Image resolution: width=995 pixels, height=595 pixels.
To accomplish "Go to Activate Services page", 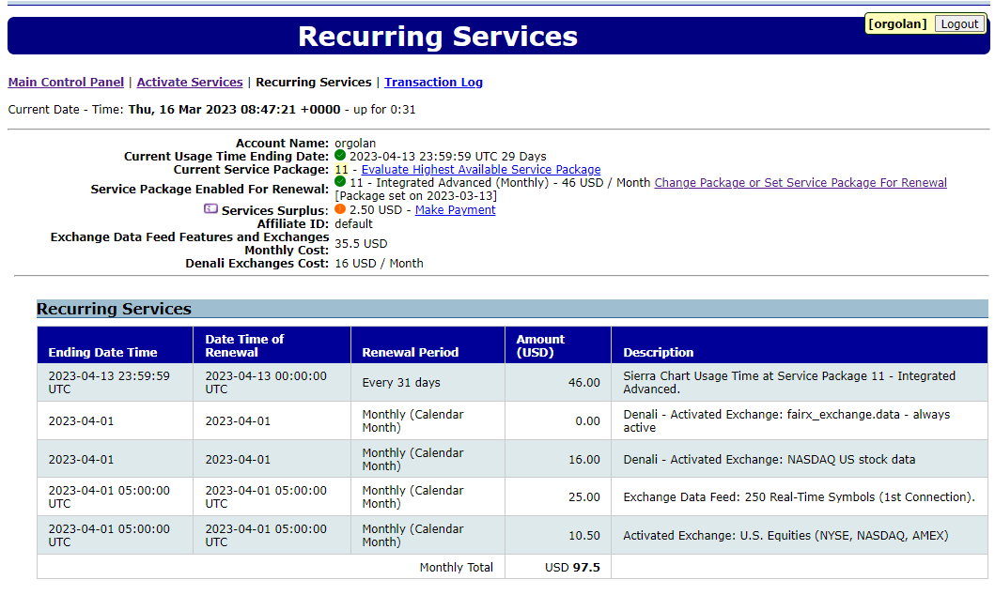I will tap(190, 83).
